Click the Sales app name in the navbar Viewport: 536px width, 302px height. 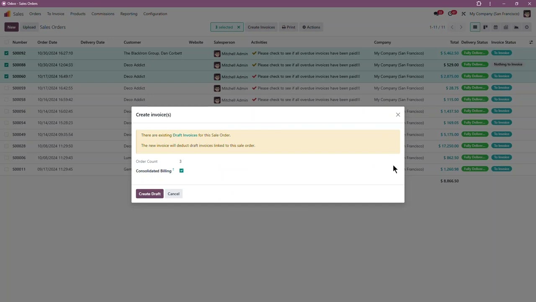18,14
